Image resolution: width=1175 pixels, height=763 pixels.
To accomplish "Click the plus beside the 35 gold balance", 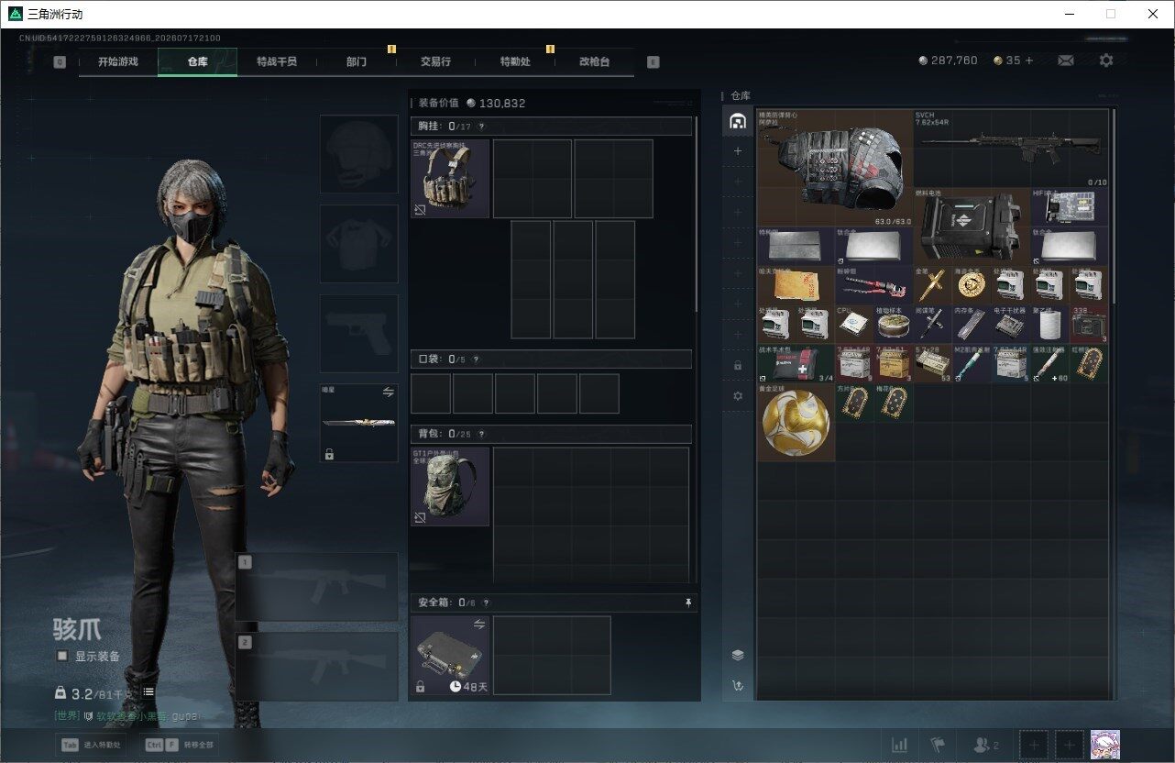I will click(1028, 61).
